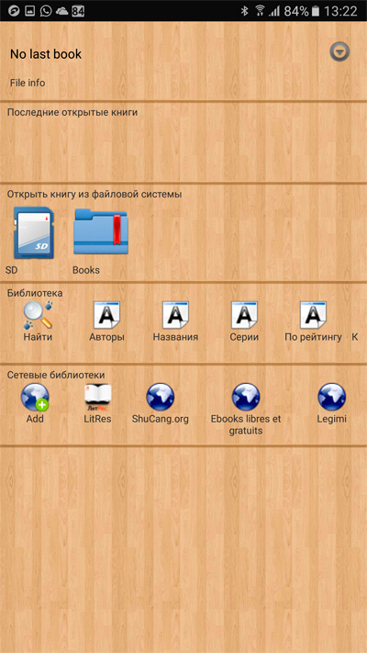This screenshot has width=367, height=653.
Task: Open the По рейтингу library icon
Action: 313,315
